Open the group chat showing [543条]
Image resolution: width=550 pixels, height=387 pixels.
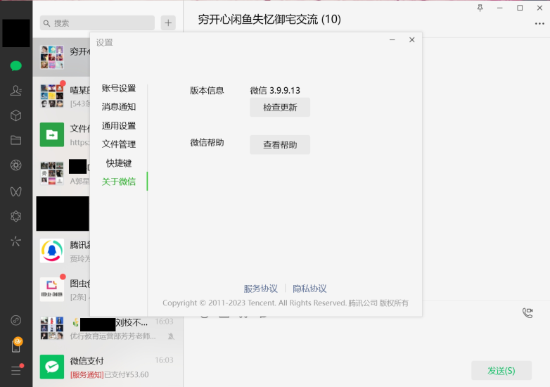[61, 96]
